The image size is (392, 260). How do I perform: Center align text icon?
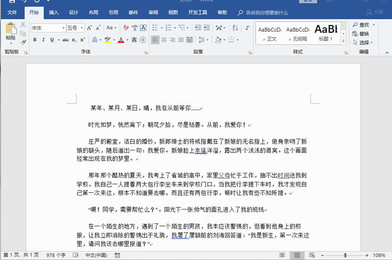coord(164,39)
